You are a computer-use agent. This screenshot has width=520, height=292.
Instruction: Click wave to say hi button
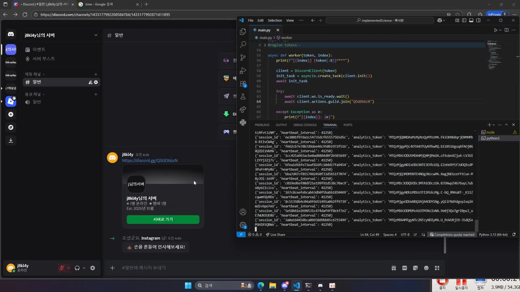pyautogui.click(x=156, y=247)
